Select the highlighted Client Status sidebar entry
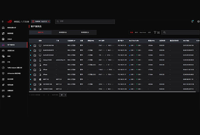The height and width of the screenshot is (135, 200). 14,45
